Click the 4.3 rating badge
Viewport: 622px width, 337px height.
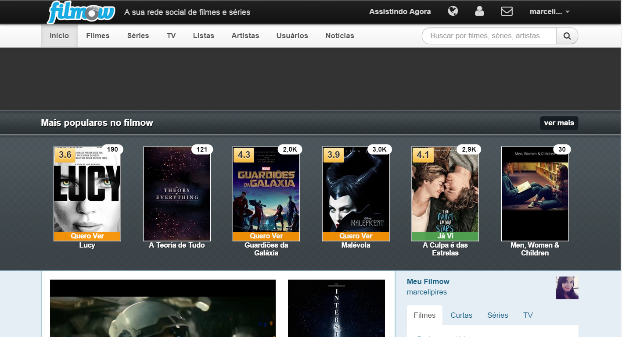244,155
